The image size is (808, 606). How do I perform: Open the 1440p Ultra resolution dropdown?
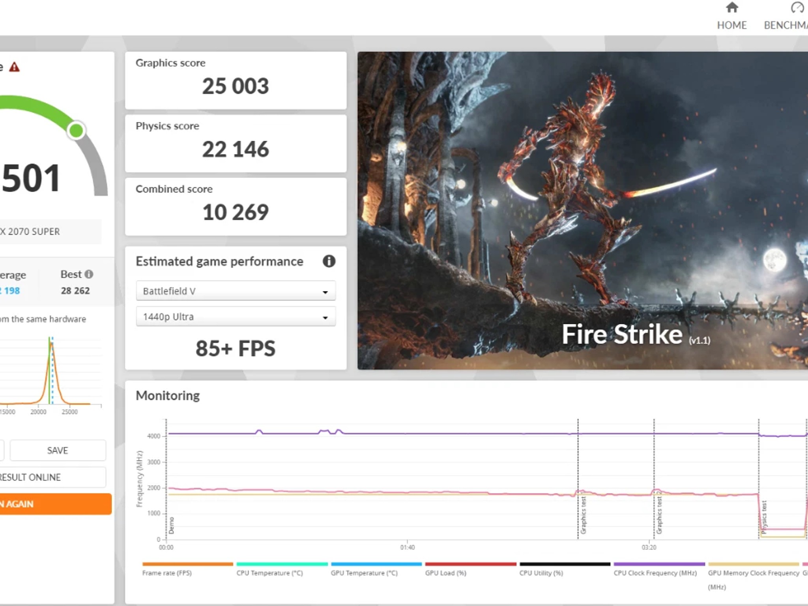(x=236, y=317)
